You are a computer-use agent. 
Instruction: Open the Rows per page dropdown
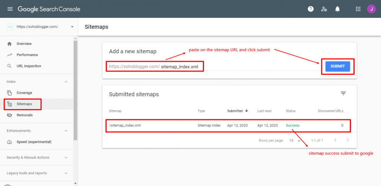(x=295, y=140)
